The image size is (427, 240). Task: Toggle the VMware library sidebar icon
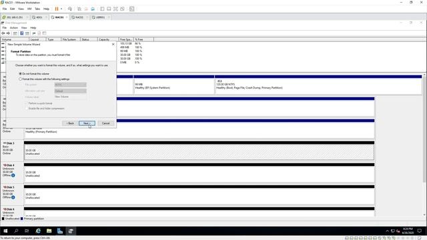pyautogui.click(x=102, y=9)
